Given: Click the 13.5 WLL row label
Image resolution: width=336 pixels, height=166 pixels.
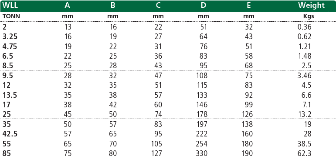Looking at the screenshot, I should (10, 95).
